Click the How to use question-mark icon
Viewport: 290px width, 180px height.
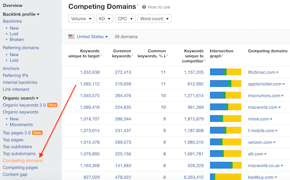pyautogui.click(x=144, y=7)
